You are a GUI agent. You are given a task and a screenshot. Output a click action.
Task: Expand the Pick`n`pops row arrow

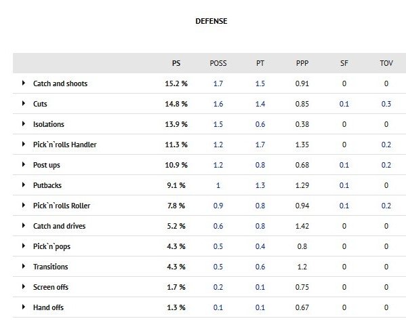click(x=24, y=246)
